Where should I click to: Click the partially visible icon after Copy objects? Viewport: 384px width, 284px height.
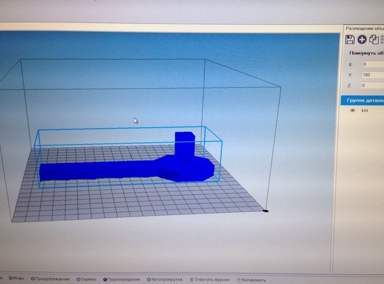tap(382, 40)
